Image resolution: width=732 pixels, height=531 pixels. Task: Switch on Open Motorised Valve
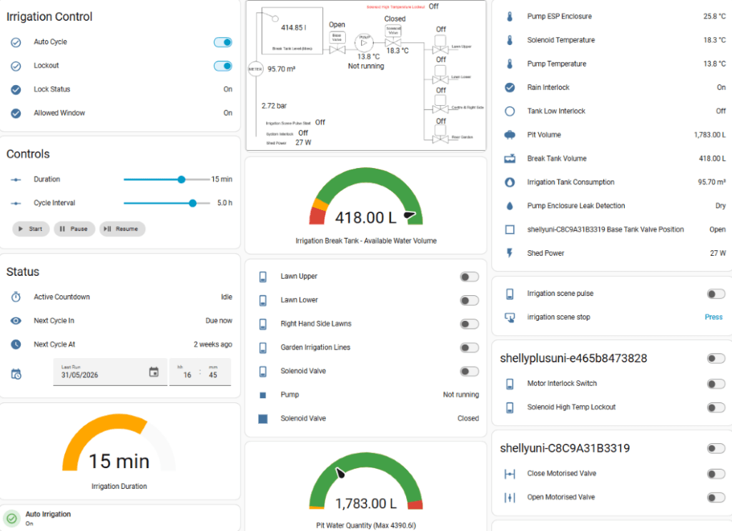pyautogui.click(x=716, y=497)
